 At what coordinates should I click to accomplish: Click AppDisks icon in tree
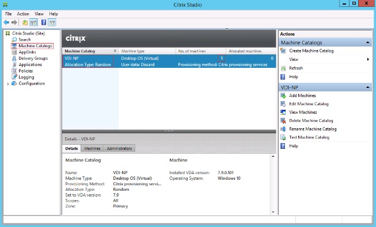[x=14, y=52]
